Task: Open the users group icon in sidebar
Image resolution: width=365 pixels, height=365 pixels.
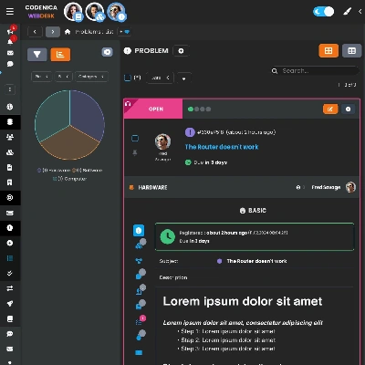Action: pos(10,137)
